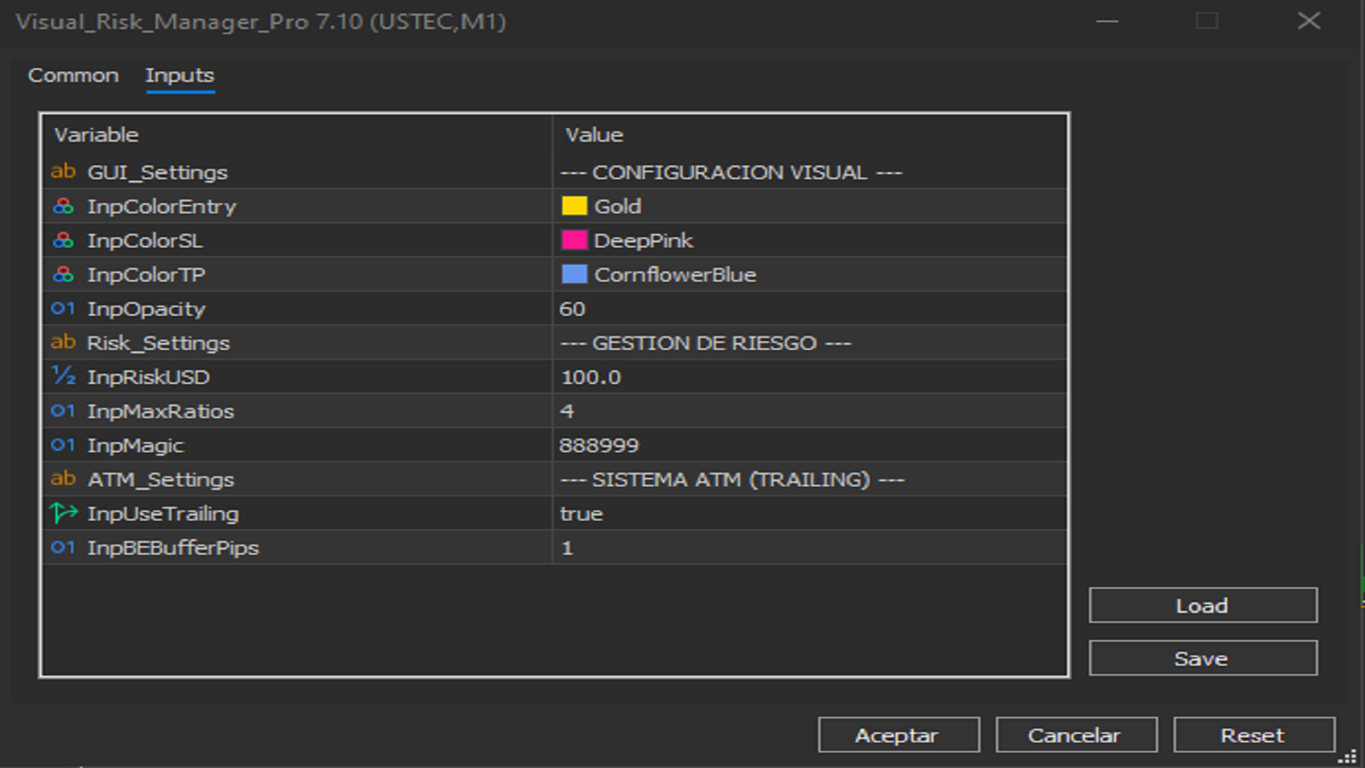1365x768 pixels.
Task: Select the Inputs tab
Action: [x=179, y=75]
